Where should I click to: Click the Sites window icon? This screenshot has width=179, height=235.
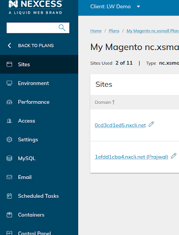(9, 64)
